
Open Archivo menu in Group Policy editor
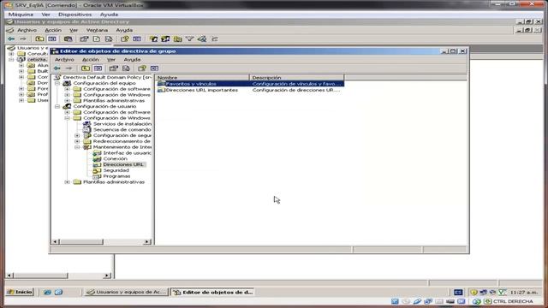(65, 60)
